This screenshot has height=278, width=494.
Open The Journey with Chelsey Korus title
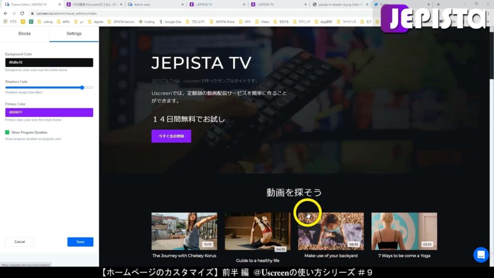click(x=184, y=256)
